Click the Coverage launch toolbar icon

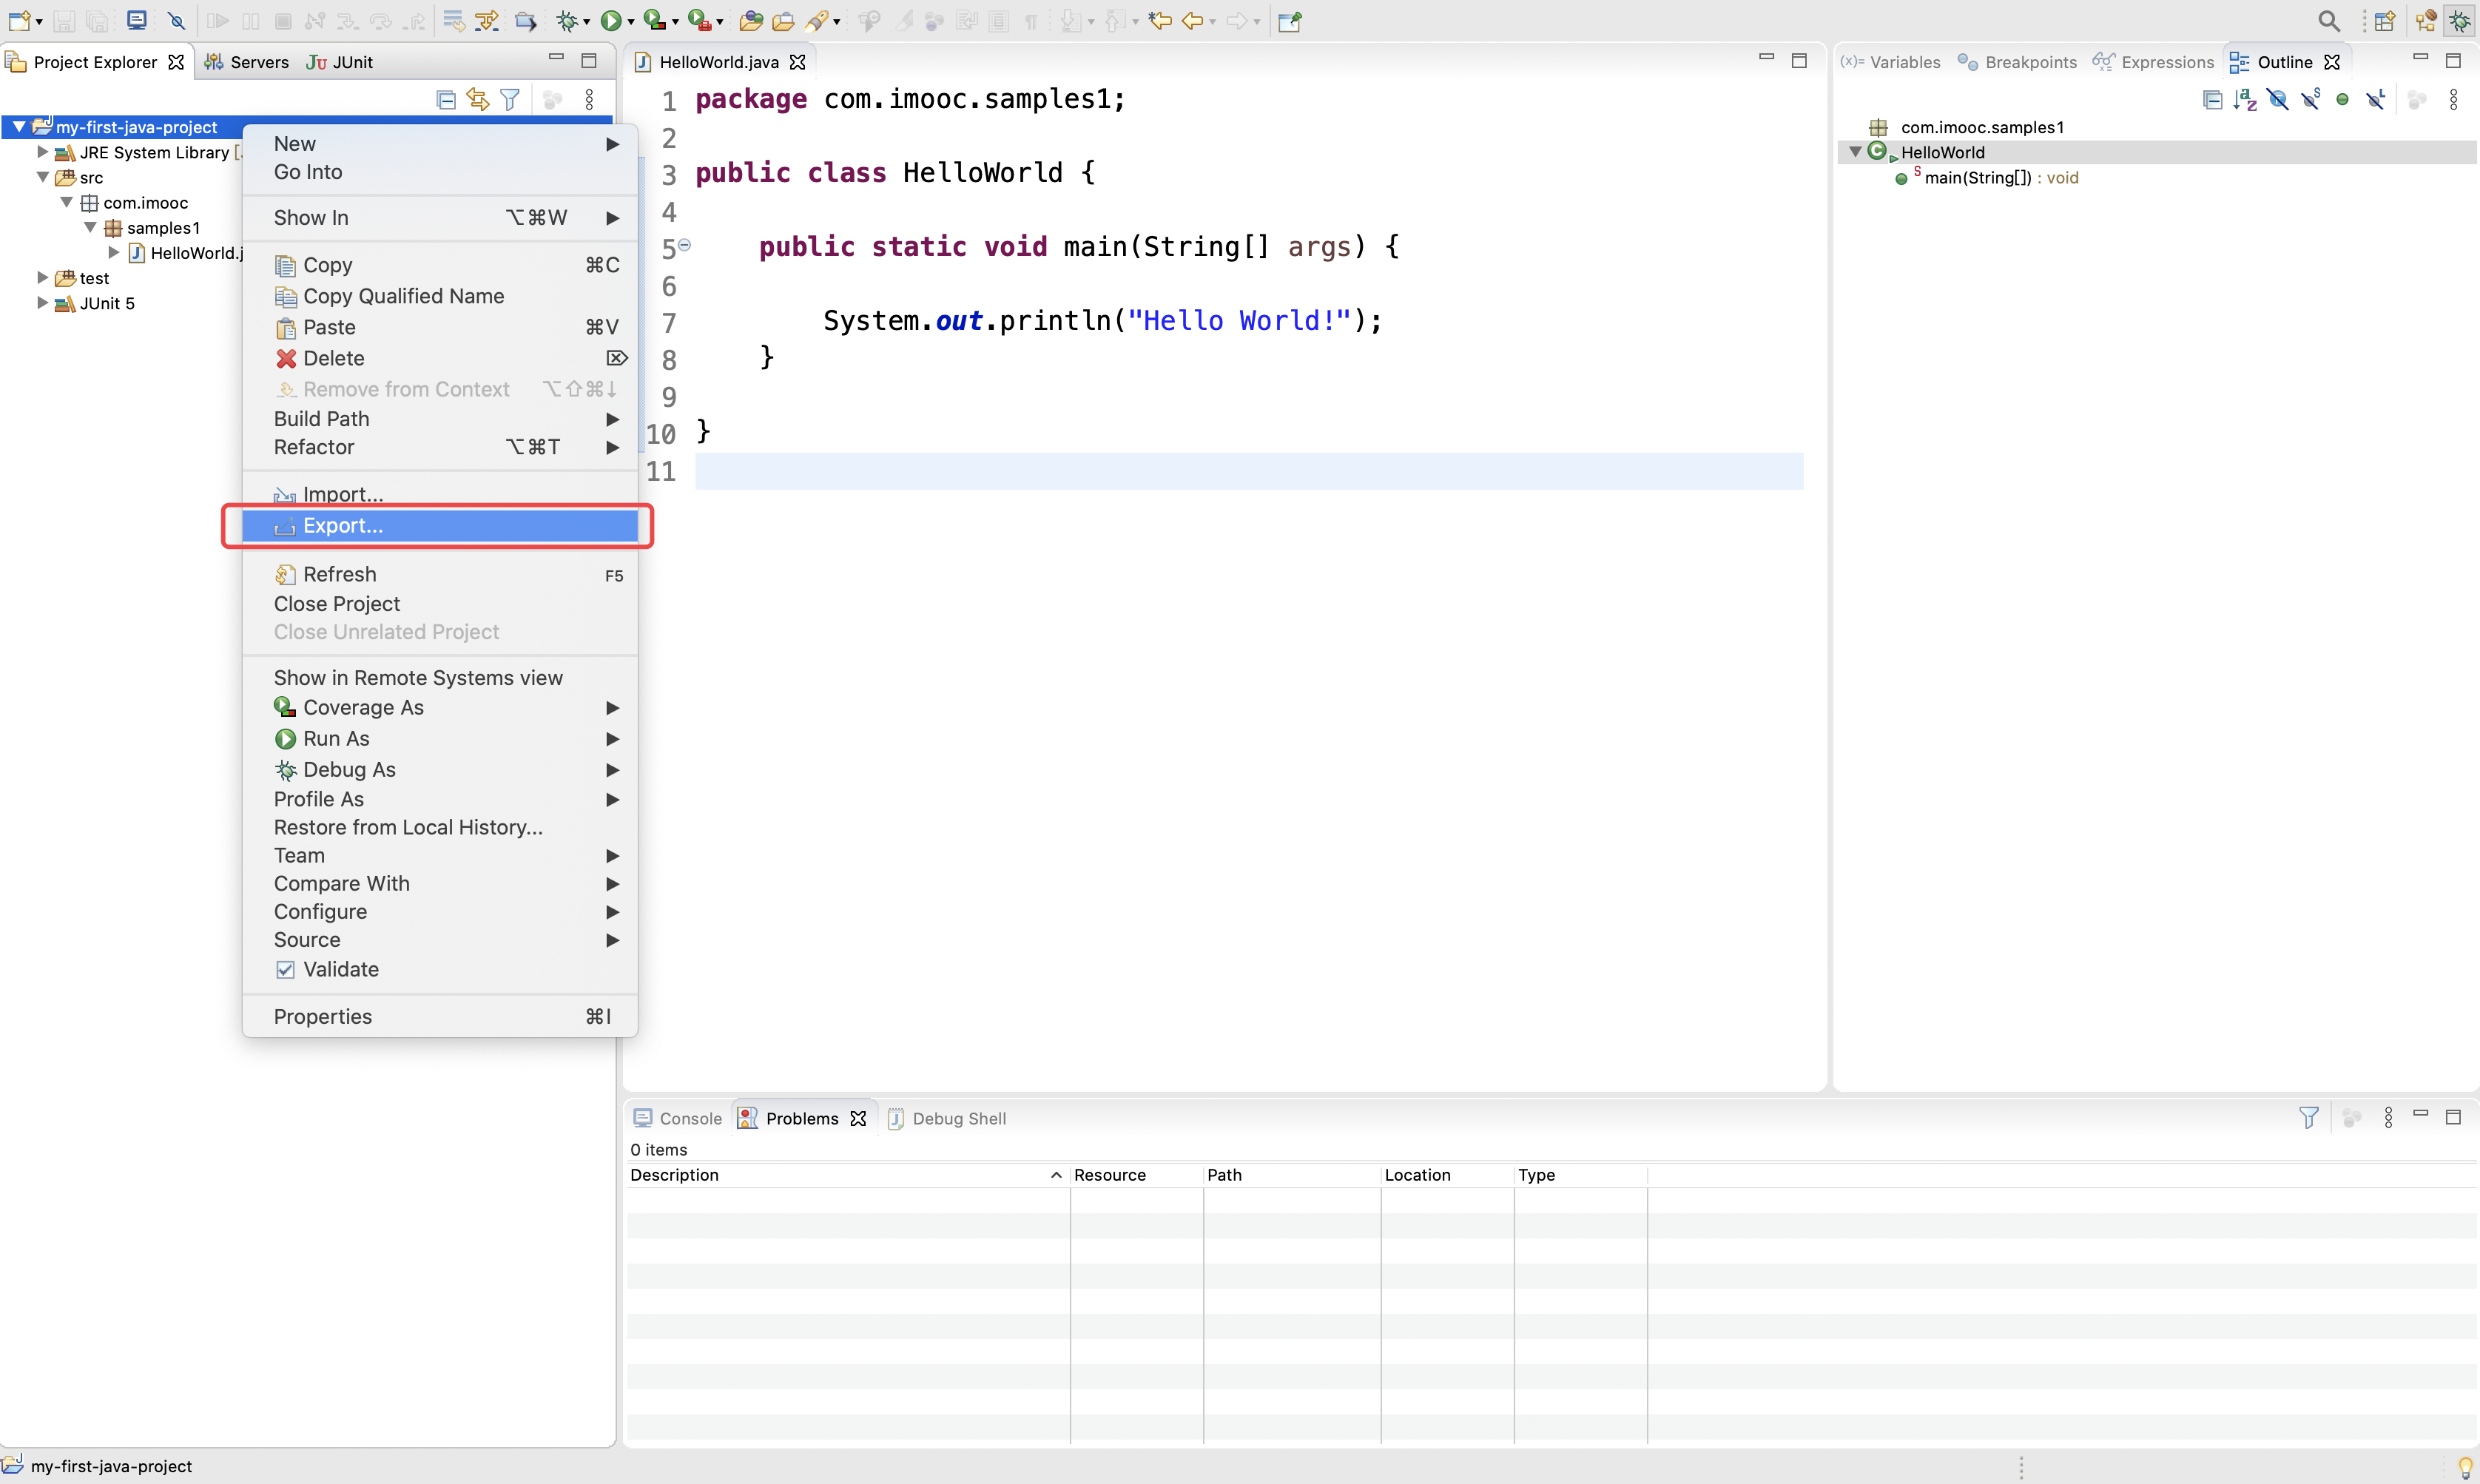(x=654, y=21)
